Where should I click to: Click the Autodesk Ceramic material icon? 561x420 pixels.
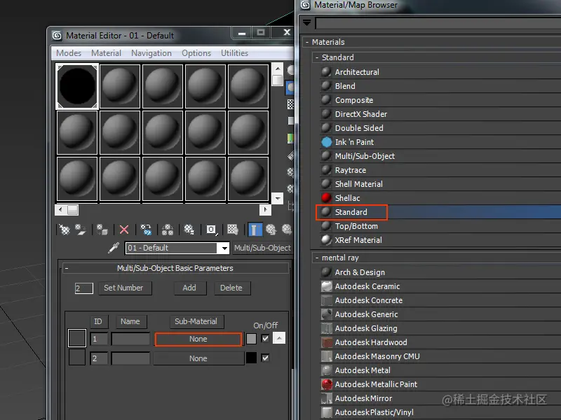[x=326, y=286]
